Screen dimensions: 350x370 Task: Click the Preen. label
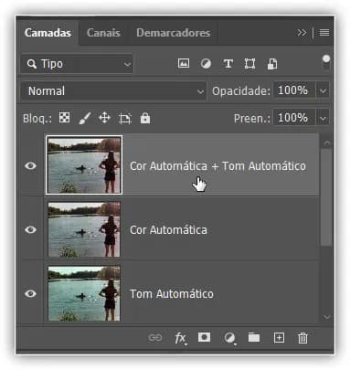pos(252,118)
